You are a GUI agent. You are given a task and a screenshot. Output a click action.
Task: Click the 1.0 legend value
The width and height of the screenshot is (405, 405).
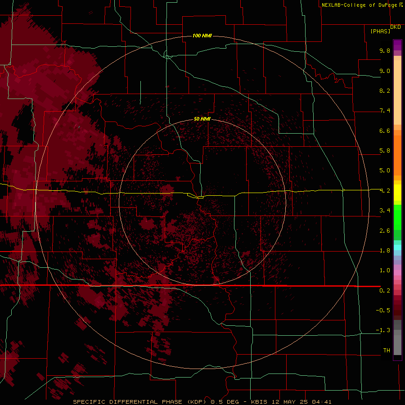pyautogui.click(x=385, y=270)
